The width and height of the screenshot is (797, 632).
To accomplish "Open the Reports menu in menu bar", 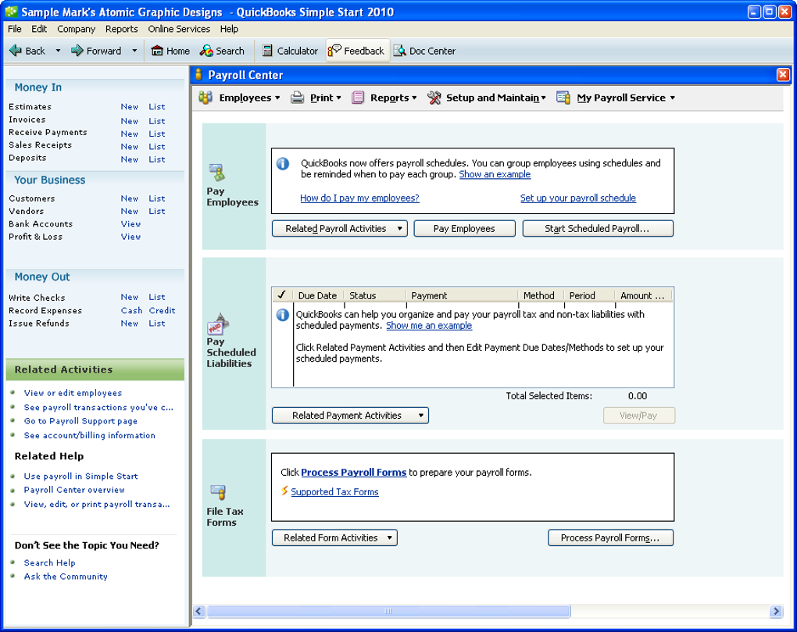I will (121, 29).
